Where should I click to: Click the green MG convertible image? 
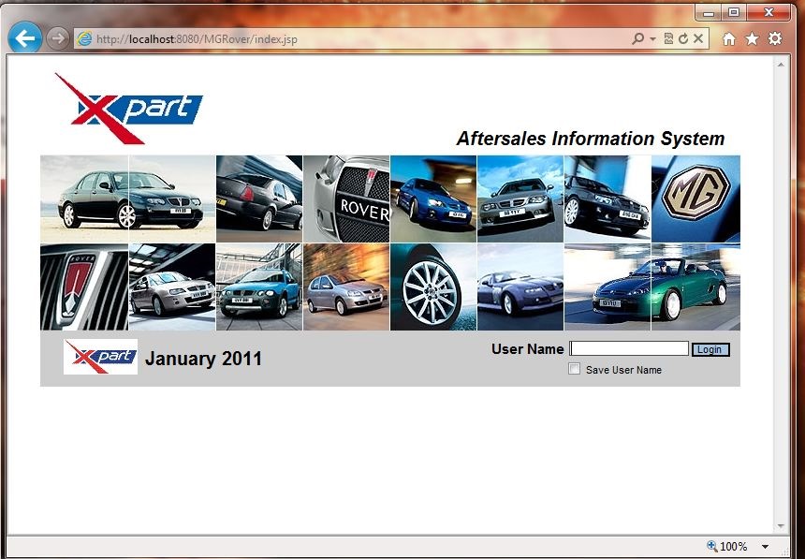[652, 287]
